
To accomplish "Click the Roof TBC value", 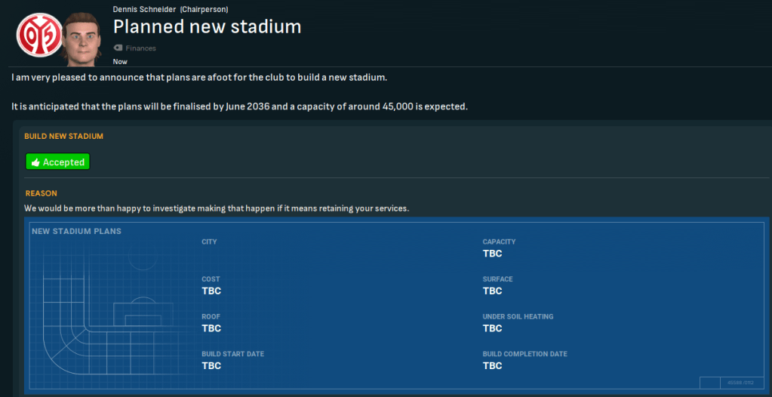I will [211, 328].
